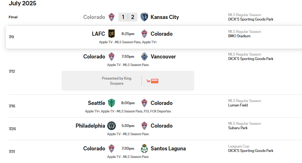Screen dimensions: 302x163
Task: Click the Santos Laguna crest icon
Action: [x=144, y=148]
